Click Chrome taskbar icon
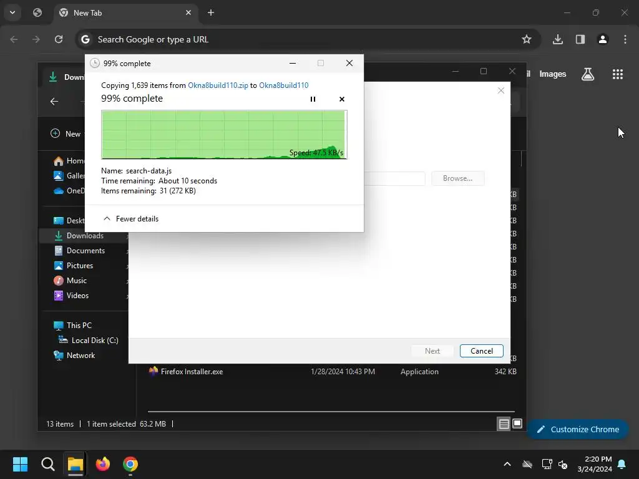Screen dimensions: 639x479 coord(130,464)
